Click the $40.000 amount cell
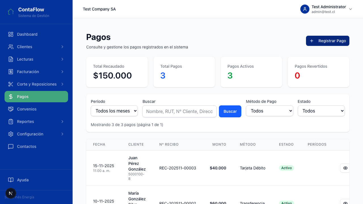The image size is (363, 204). [218, 168]
